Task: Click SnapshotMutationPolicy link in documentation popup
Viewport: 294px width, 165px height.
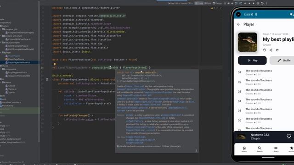Action: [x=152, y=118]
